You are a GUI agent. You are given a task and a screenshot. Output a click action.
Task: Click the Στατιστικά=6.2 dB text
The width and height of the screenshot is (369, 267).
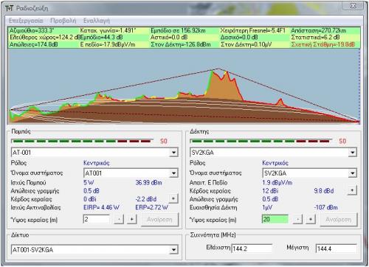coord(315,38)
